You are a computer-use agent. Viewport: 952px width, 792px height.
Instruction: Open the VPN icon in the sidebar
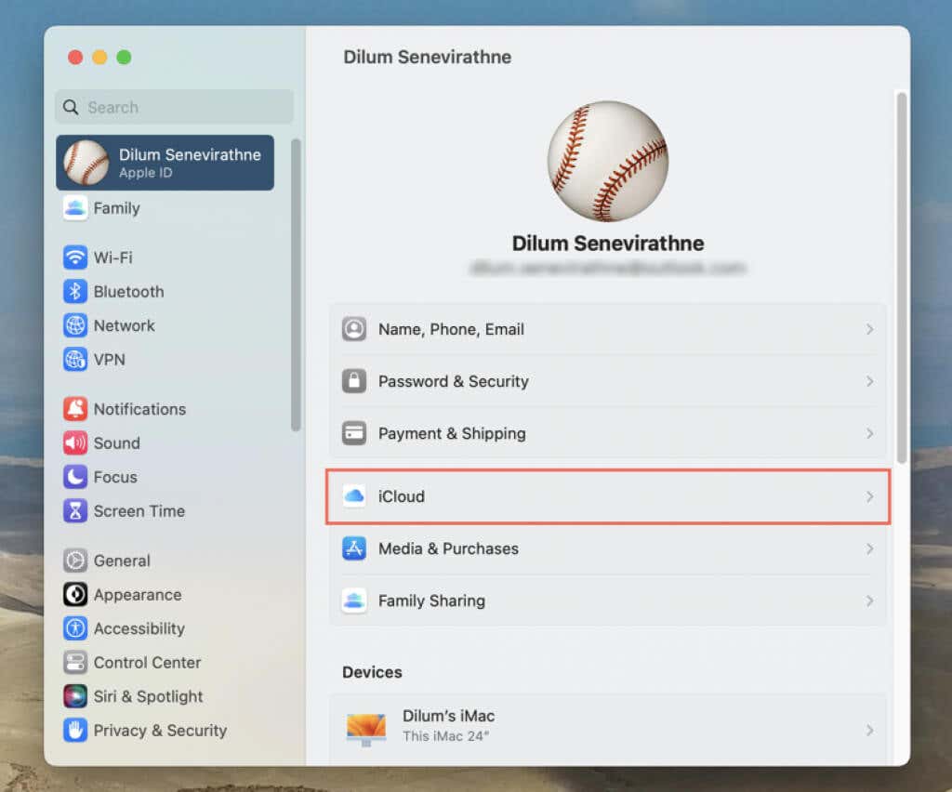click(75, 360)
